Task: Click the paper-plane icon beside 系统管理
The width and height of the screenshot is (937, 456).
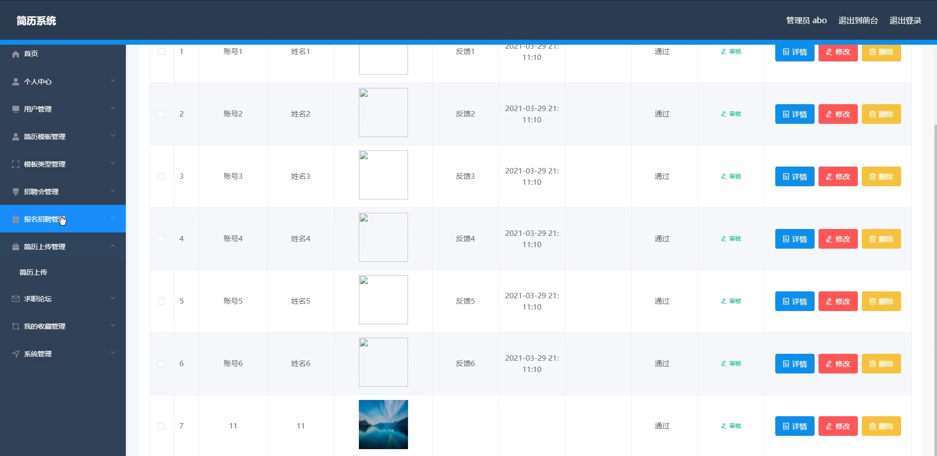Action: click(x=16, y=354)
